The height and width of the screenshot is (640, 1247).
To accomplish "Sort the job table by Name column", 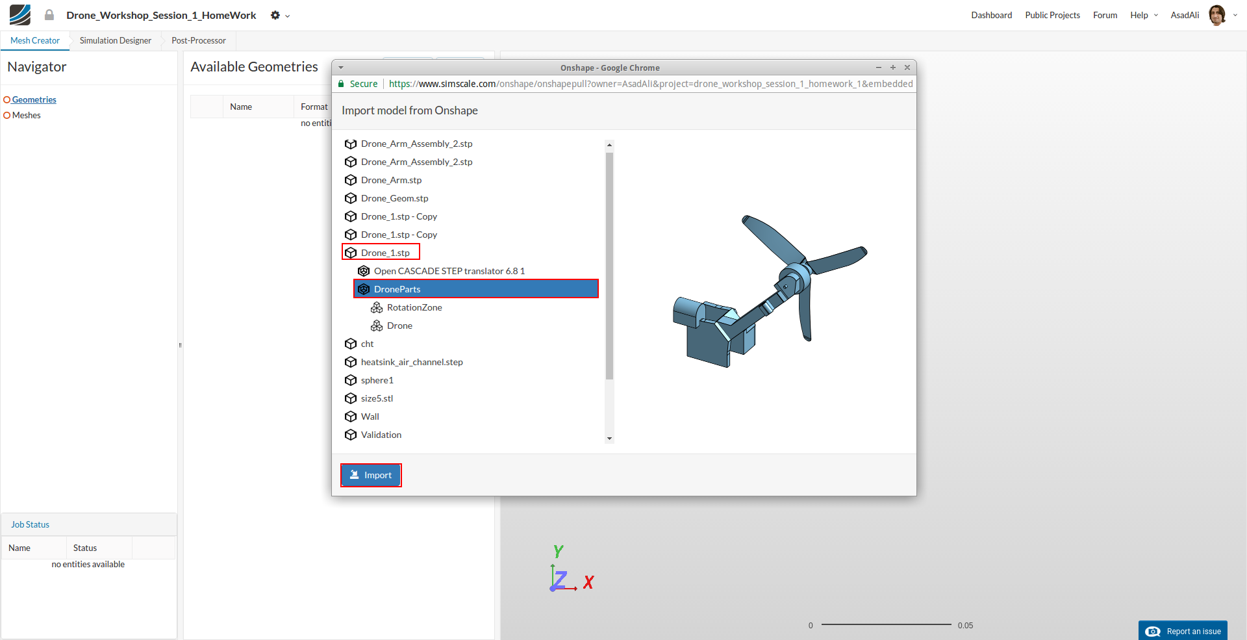I will tap(34, 548).
